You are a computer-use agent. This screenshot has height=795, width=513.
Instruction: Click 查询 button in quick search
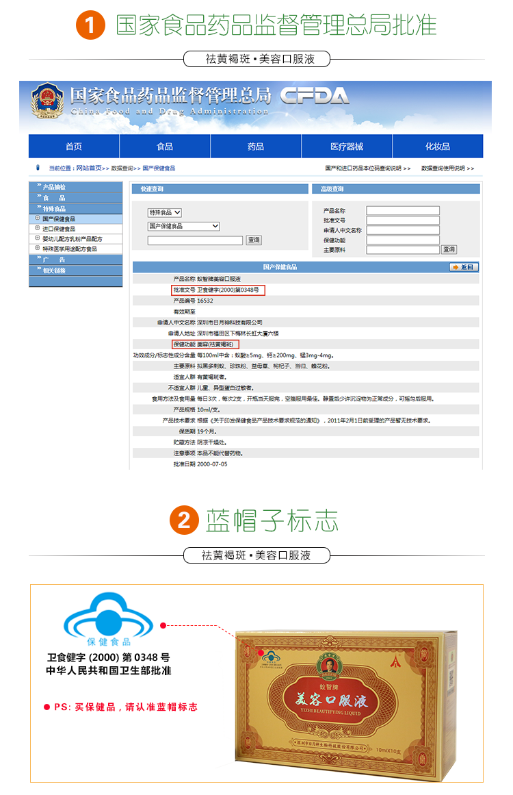point(254,240)
